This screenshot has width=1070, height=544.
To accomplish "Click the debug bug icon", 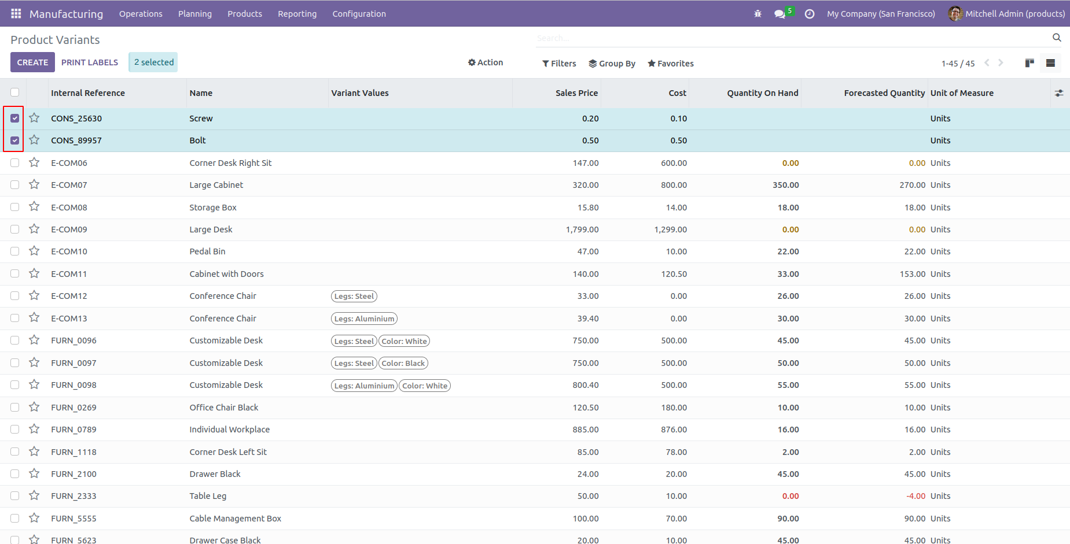I will click(x=758, y=14).
